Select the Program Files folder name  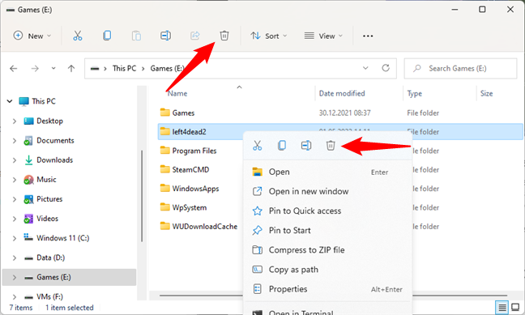pyautogui.click(x=194, y=151)
